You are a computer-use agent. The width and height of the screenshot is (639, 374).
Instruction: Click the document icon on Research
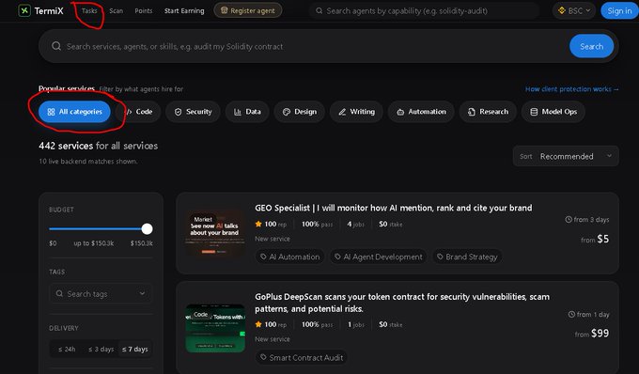(x=472, y=112)
